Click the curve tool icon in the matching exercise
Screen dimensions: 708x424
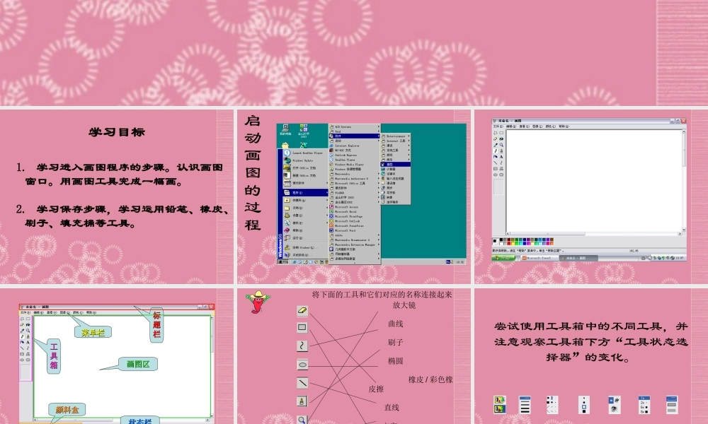coord(302,346)
